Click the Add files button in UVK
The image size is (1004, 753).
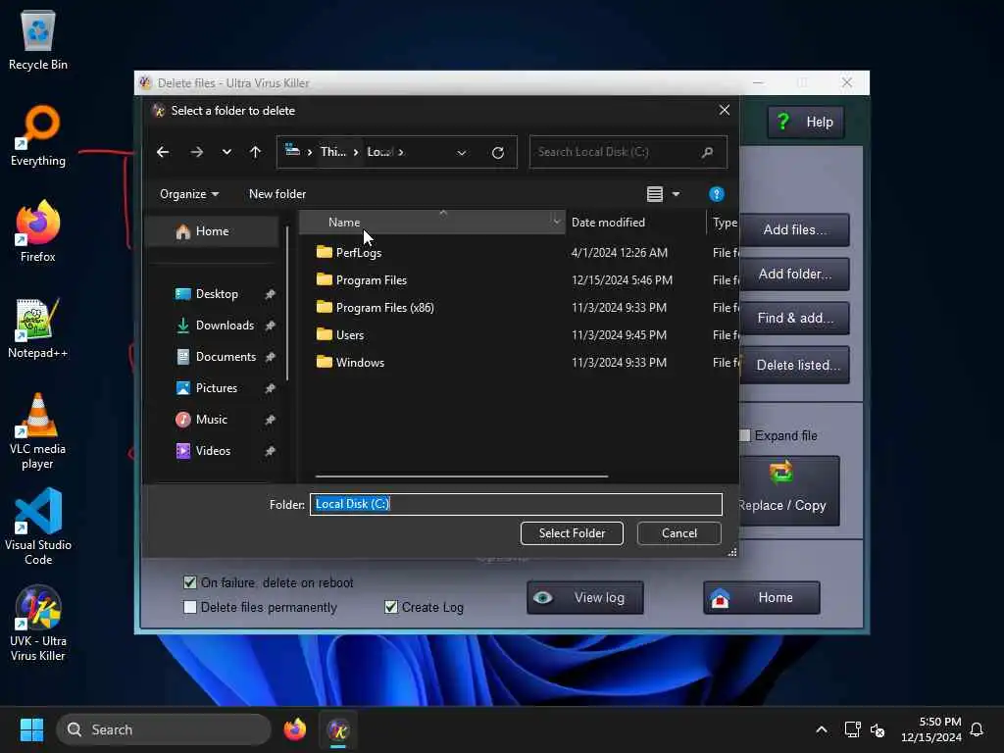point(794,229)
